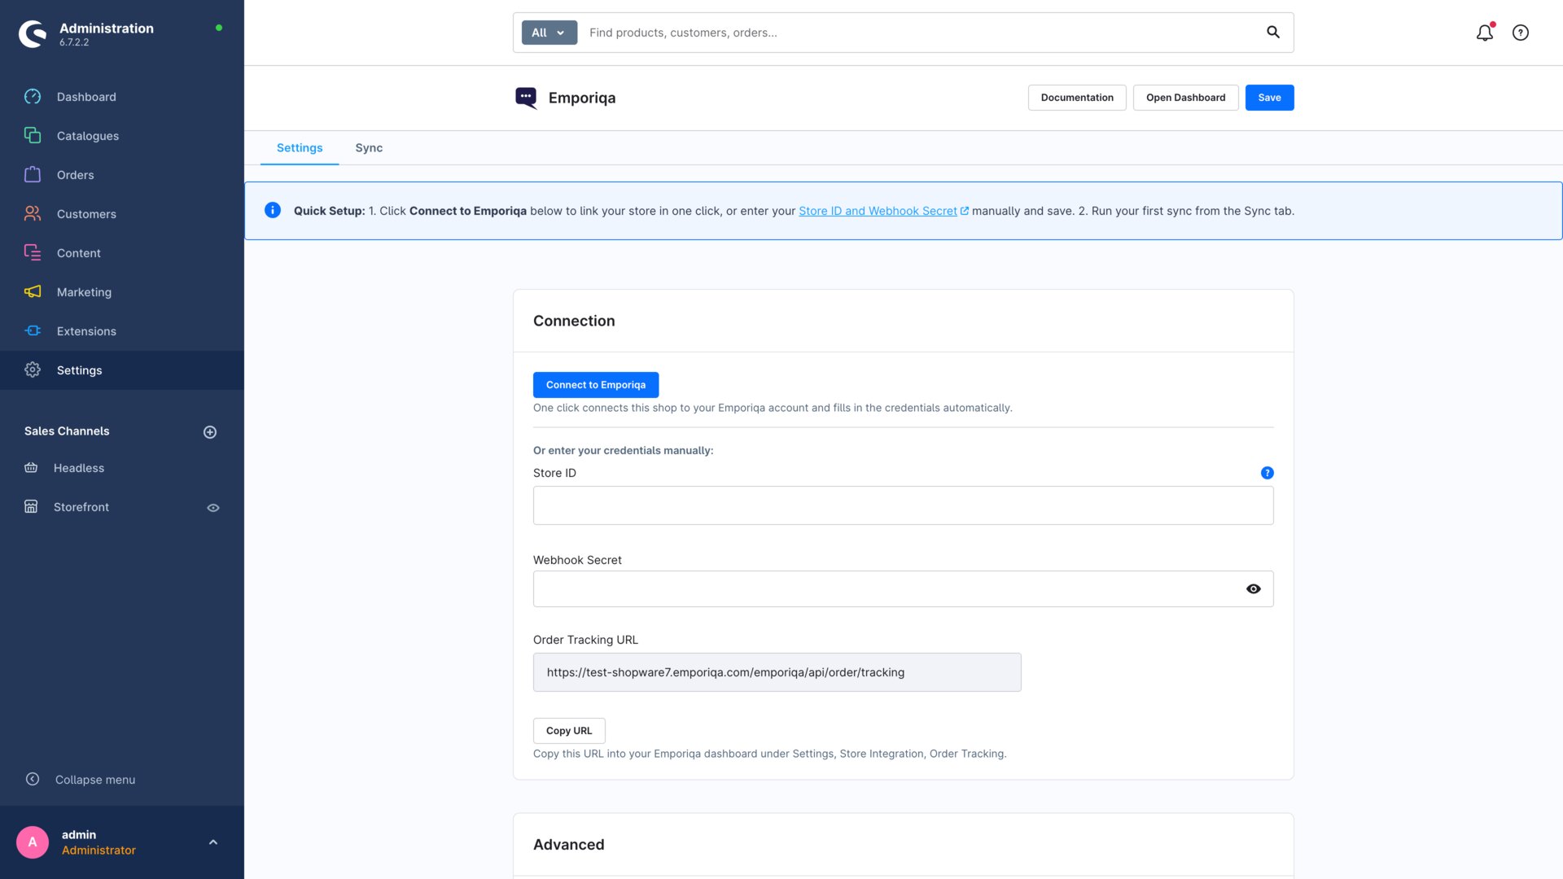Click the Emporiqa chat logo icon
Screen dimensions: 1563x879
click(526, 98)
